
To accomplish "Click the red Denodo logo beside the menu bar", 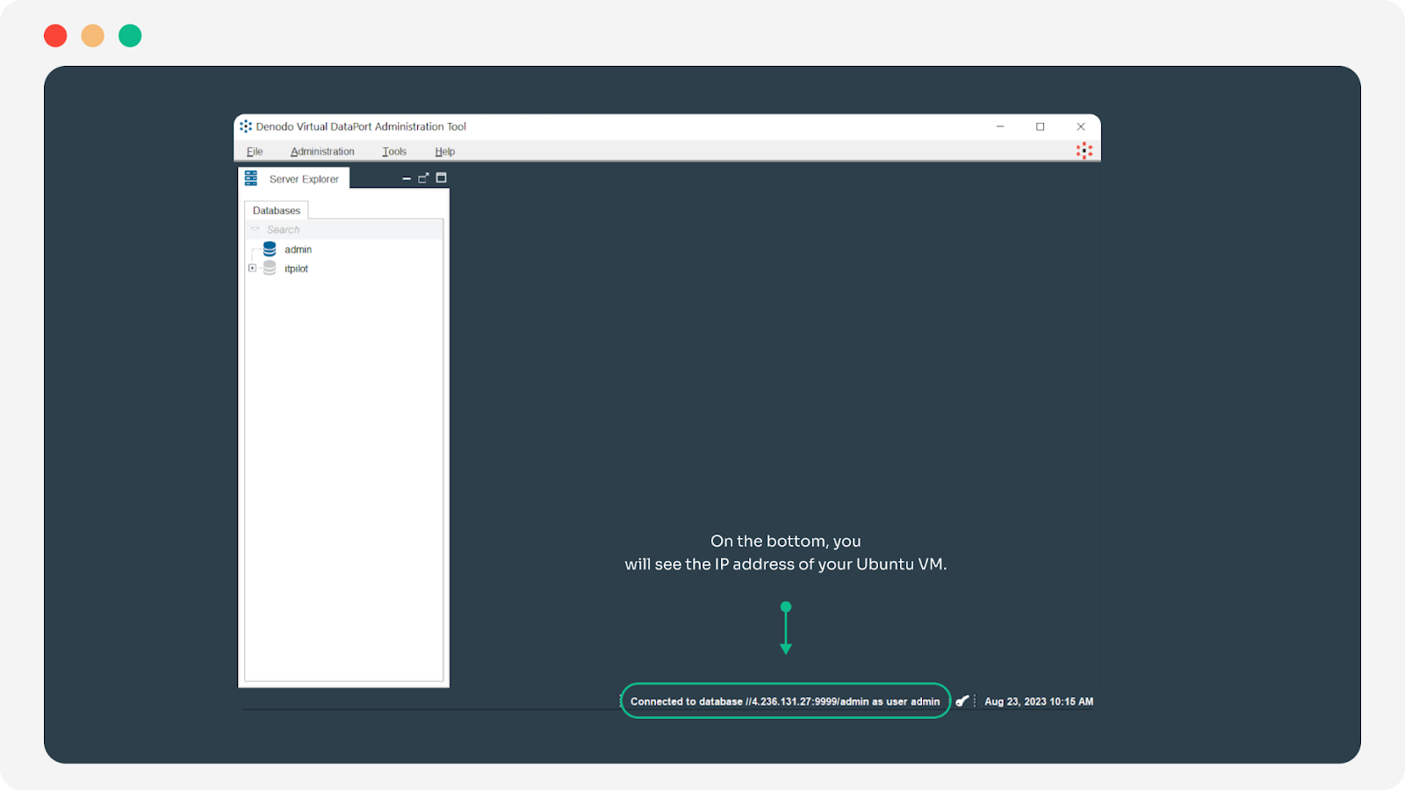I will pos(1084,151).
